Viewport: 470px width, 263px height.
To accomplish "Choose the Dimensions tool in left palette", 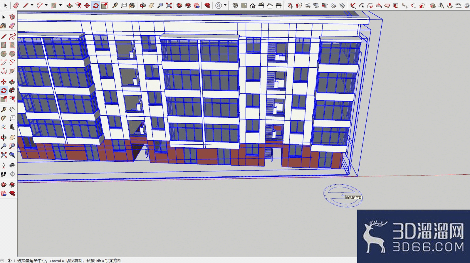I will pos(12,109).
